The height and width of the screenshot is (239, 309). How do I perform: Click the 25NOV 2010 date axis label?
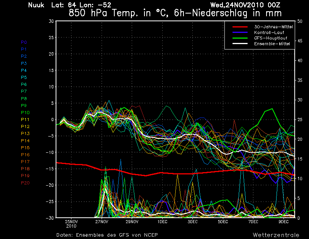click(x=71, y=224)
